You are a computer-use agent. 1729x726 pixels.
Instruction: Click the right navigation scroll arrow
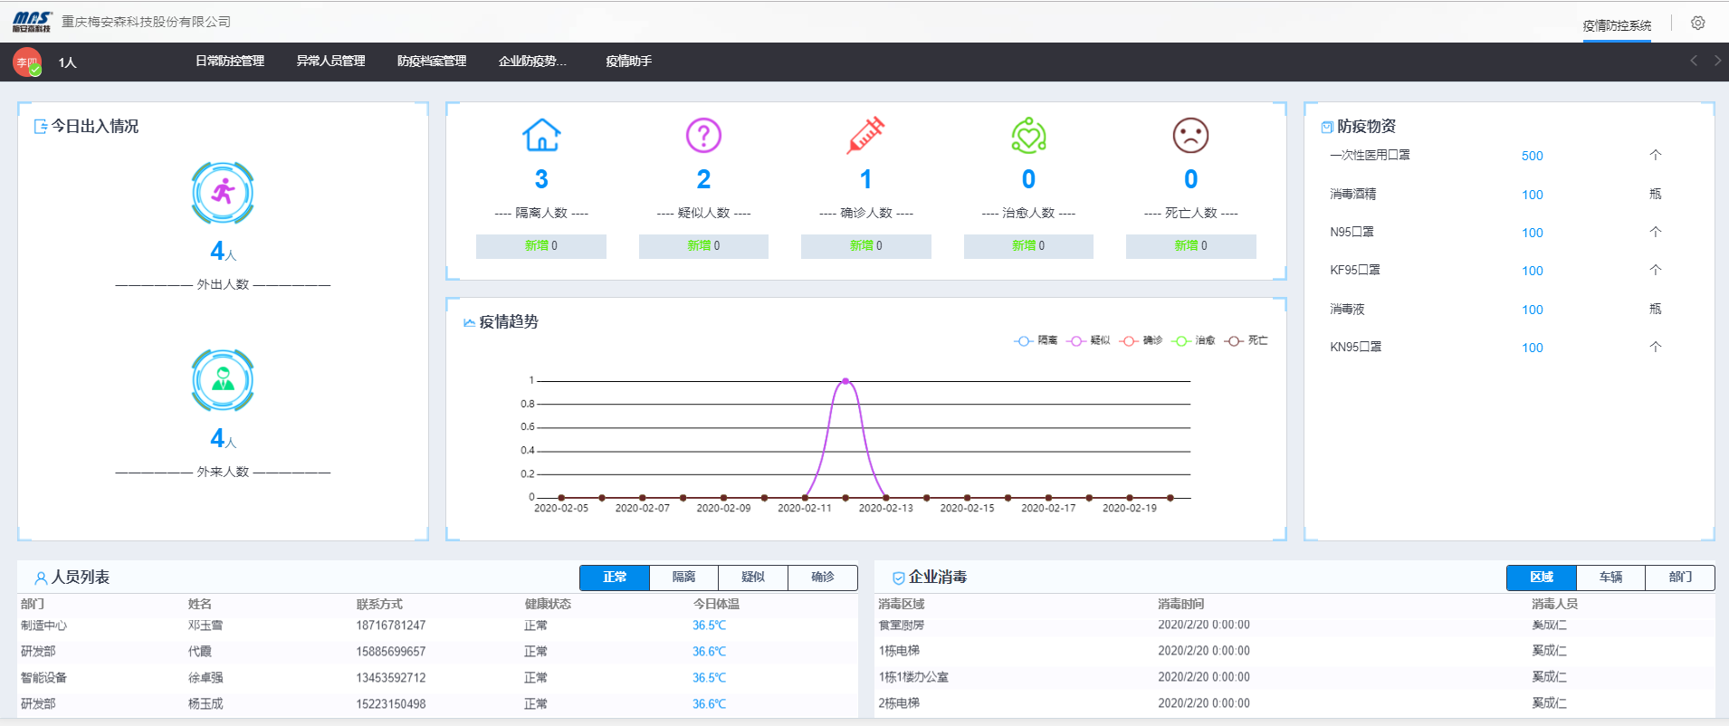(1717, 61)
